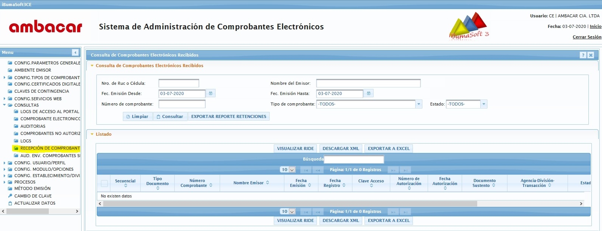Screen dimensions: 602x231
Task: Click the ACTUALIZAR DATOS clipboard icon
Action: point(10,203)
